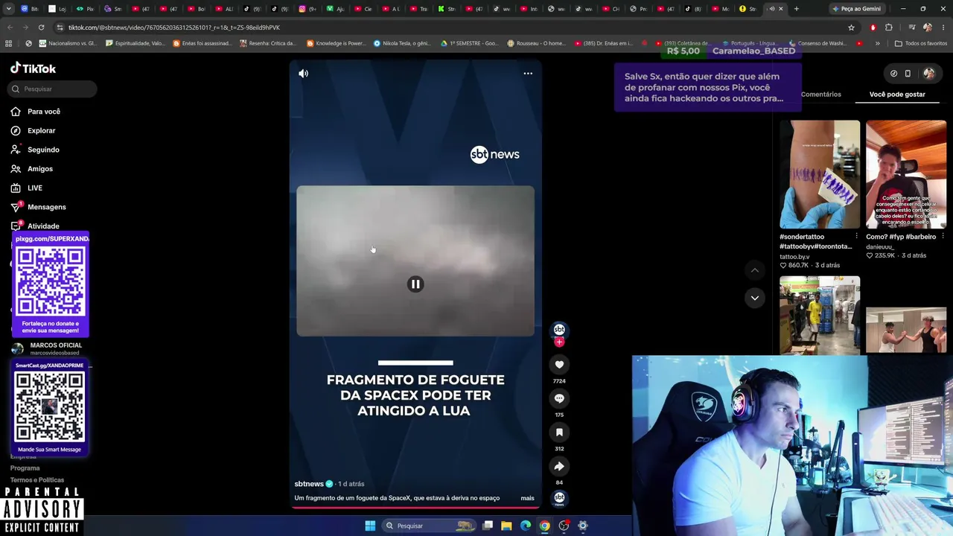
Task: Open Chrome from the taskbar
Action: tap(545, 526)
